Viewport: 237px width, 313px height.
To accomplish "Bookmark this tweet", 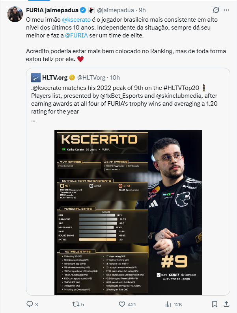I will click(x=215, y=304).
